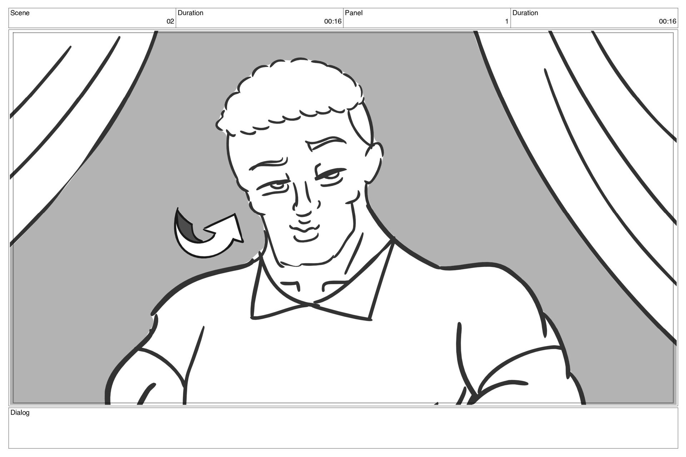This screenshot has height=457, width=686.
Task: Select the Scene label in header
Action: [20, 13]
